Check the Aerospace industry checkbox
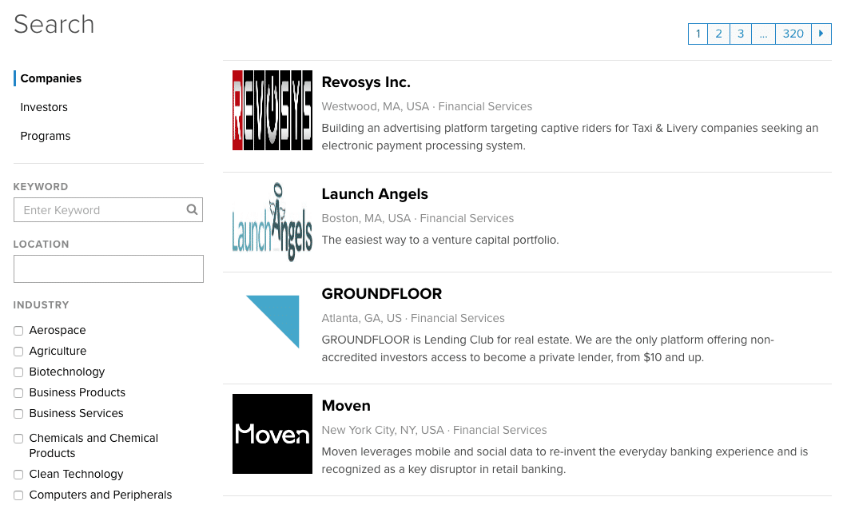Image resolution: width=847 pixels, height=505 pixels. coord(18,331)
